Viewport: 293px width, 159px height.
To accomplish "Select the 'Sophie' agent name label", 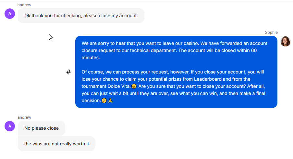I will click(x=271, y=33).
